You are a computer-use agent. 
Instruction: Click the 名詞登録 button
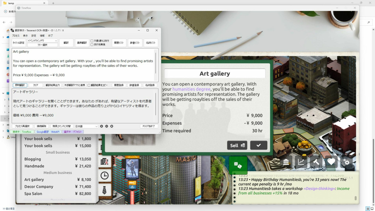(150, 85)
